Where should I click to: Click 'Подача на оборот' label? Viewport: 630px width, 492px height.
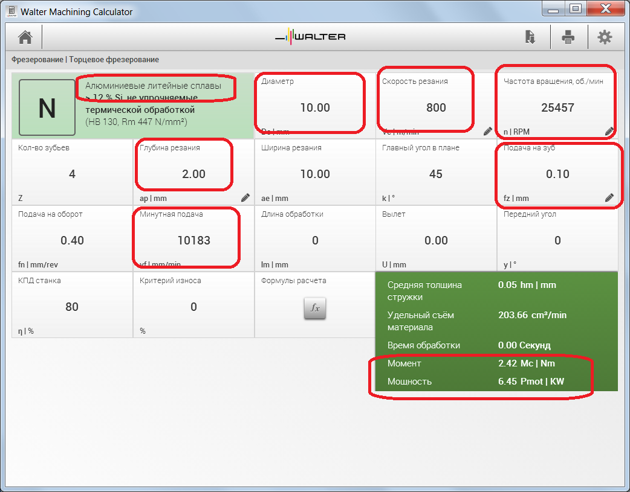[x=50, y=214]
